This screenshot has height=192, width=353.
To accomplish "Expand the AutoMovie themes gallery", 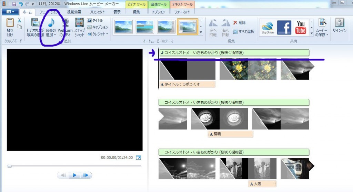I will (201, 33).
